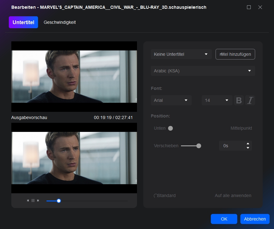Click the Mittelpunkt position option

coord(241,128)
